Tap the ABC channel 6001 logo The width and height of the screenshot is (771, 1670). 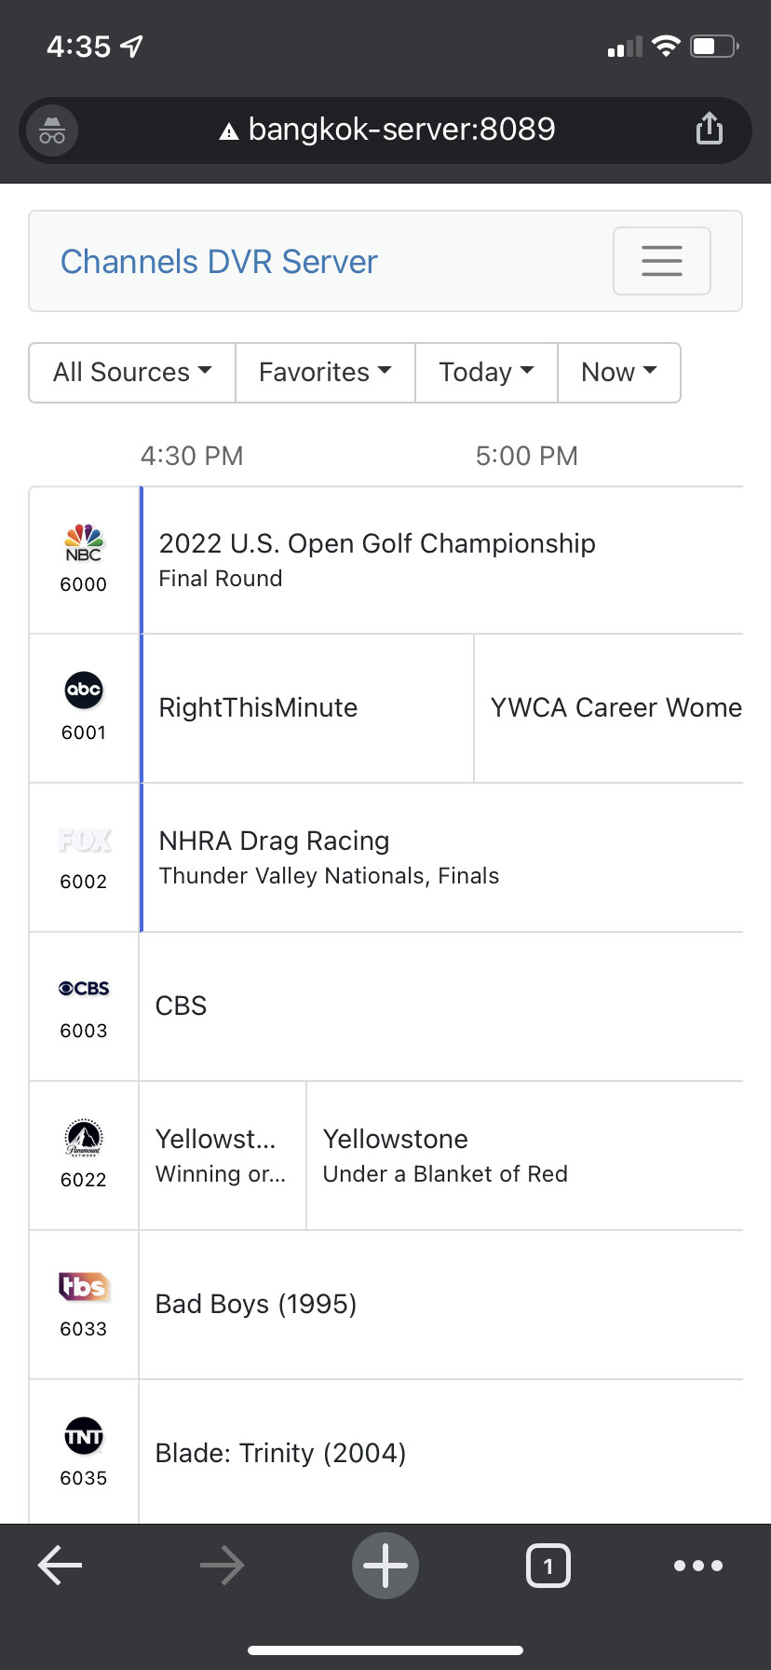point(84,690)
